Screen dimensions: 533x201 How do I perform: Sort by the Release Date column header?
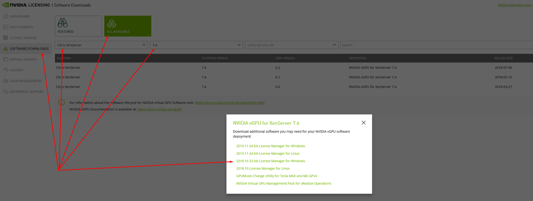503,58
